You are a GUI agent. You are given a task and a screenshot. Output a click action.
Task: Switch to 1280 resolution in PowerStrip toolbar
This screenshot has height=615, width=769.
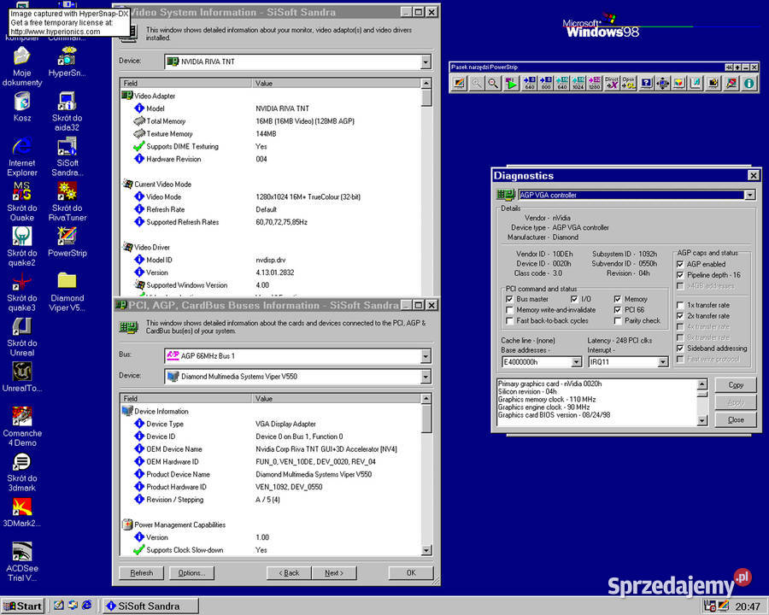(x=595, y=83)
